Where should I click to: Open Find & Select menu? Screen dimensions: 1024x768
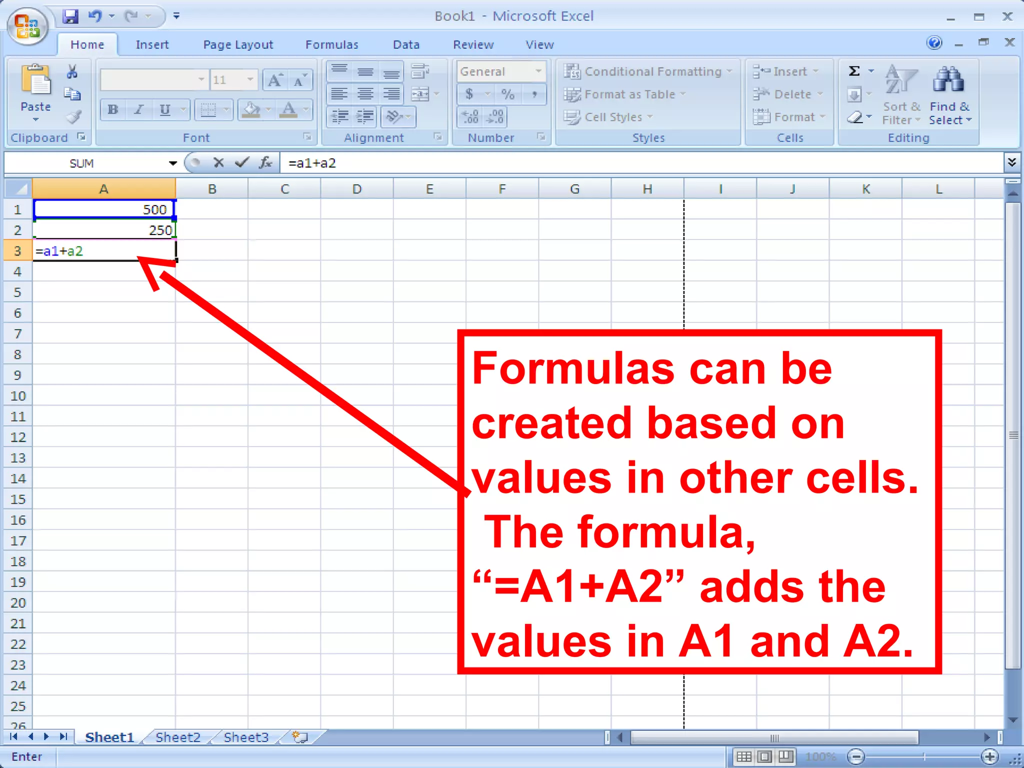coord(950,95)
